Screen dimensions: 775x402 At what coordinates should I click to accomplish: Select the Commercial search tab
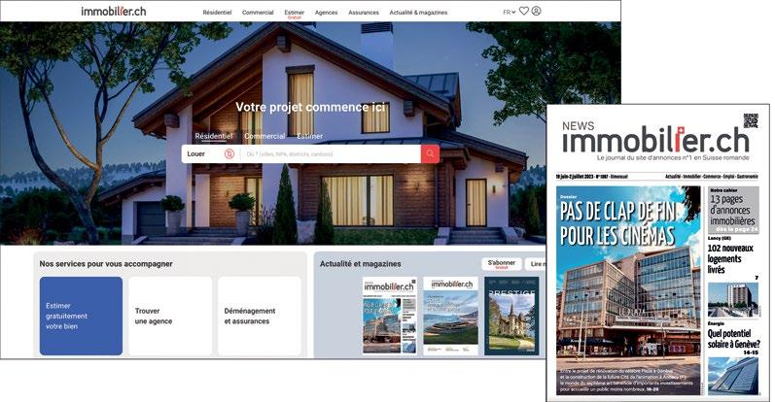tap(264, 136)
